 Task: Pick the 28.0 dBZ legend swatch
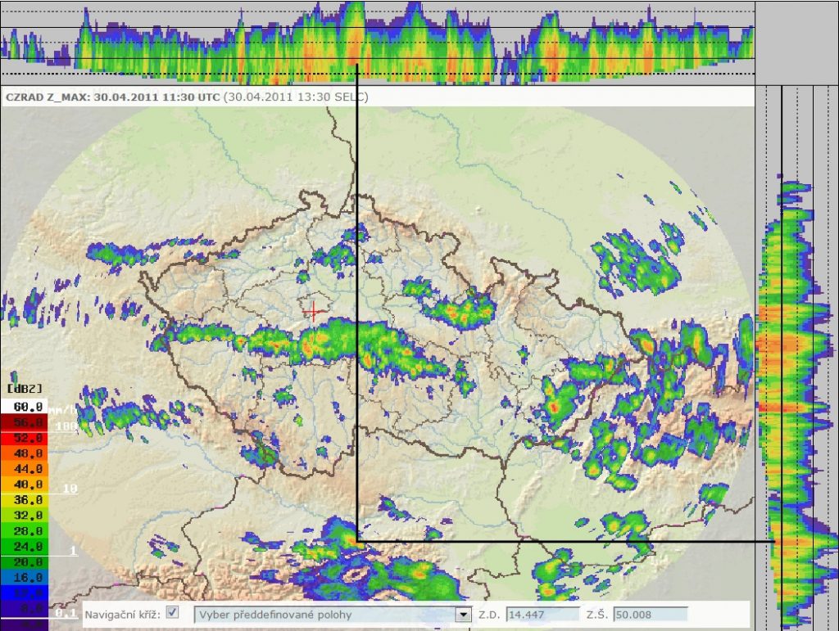tap(24, 530)
